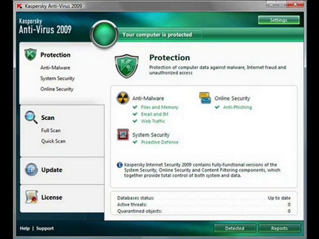Click the Files and Memory link

pos(159,107)
